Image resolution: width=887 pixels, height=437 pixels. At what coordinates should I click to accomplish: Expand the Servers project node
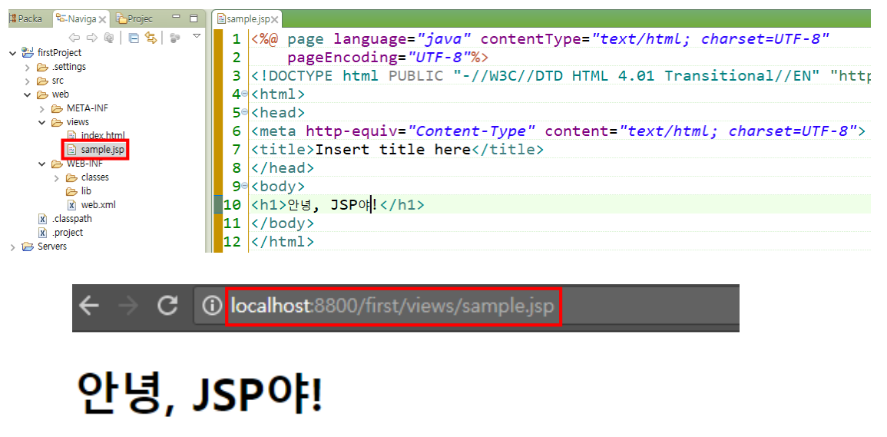(x=12, y=247)
